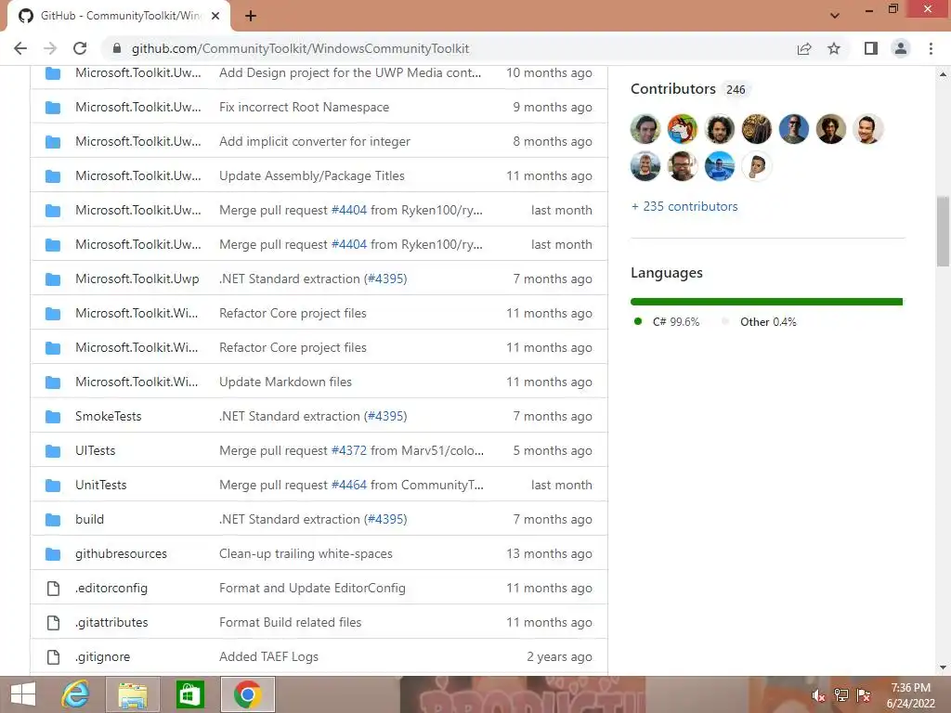Click the page vertical scrollbar thumb

[943, 231]
